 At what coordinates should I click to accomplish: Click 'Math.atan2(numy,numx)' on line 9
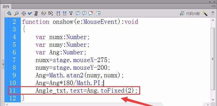[85, 75]
